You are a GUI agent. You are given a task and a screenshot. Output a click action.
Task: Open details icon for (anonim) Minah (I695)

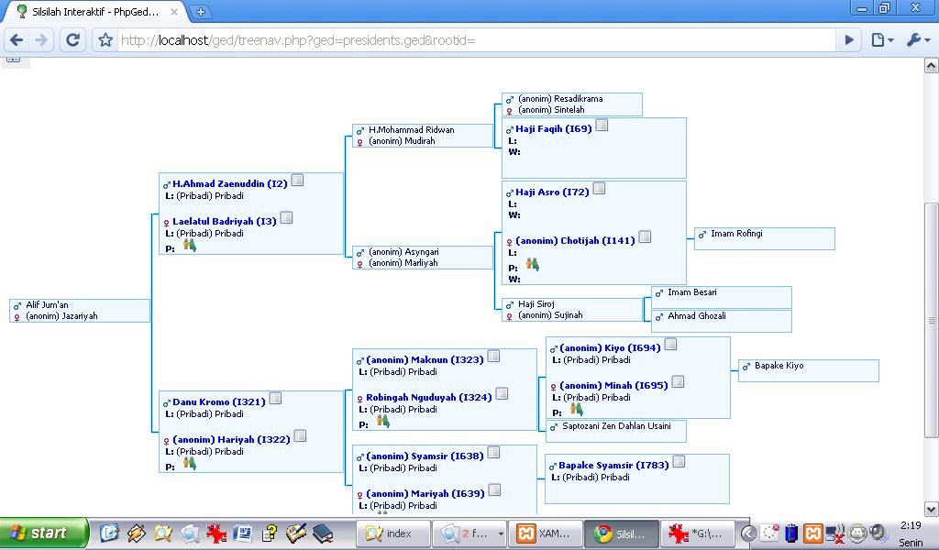pyautogui.click(x=679, y=382)
